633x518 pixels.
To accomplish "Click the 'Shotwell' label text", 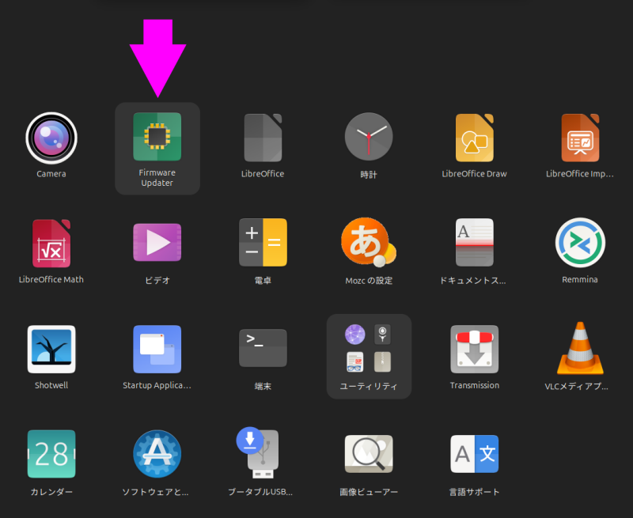I will pos(51,385).
